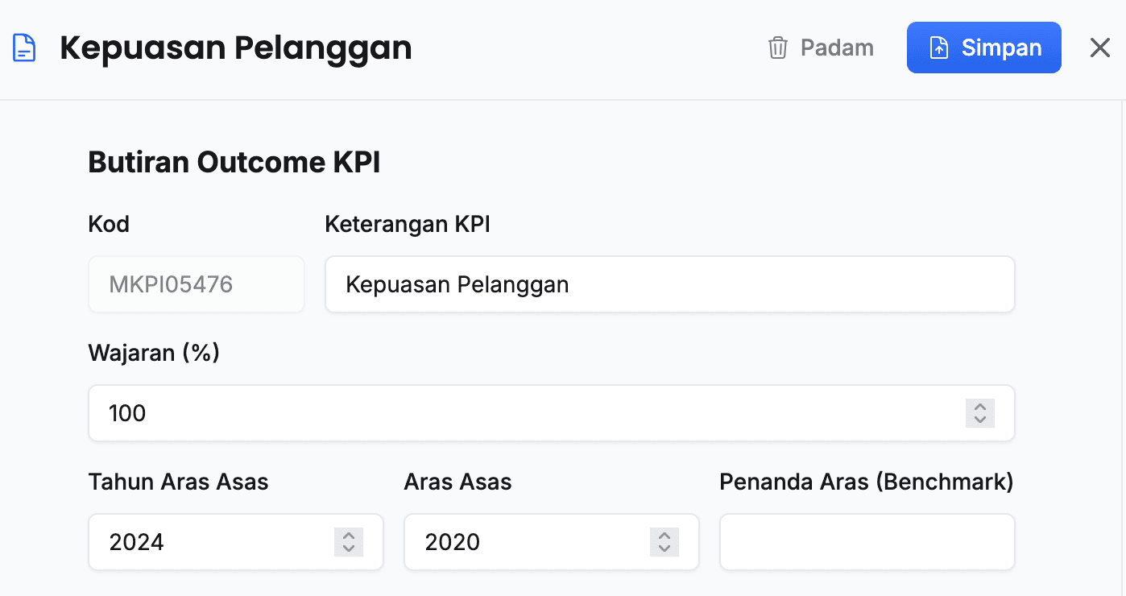Lower the Aras Asas value with down arrow
The height and width of the screenshot is (596, 1126).
(664, 548)
